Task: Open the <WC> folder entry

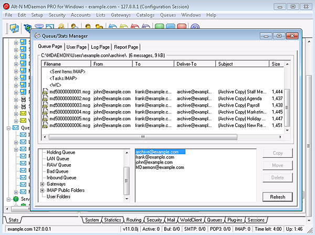Action: tap(55, 85)
